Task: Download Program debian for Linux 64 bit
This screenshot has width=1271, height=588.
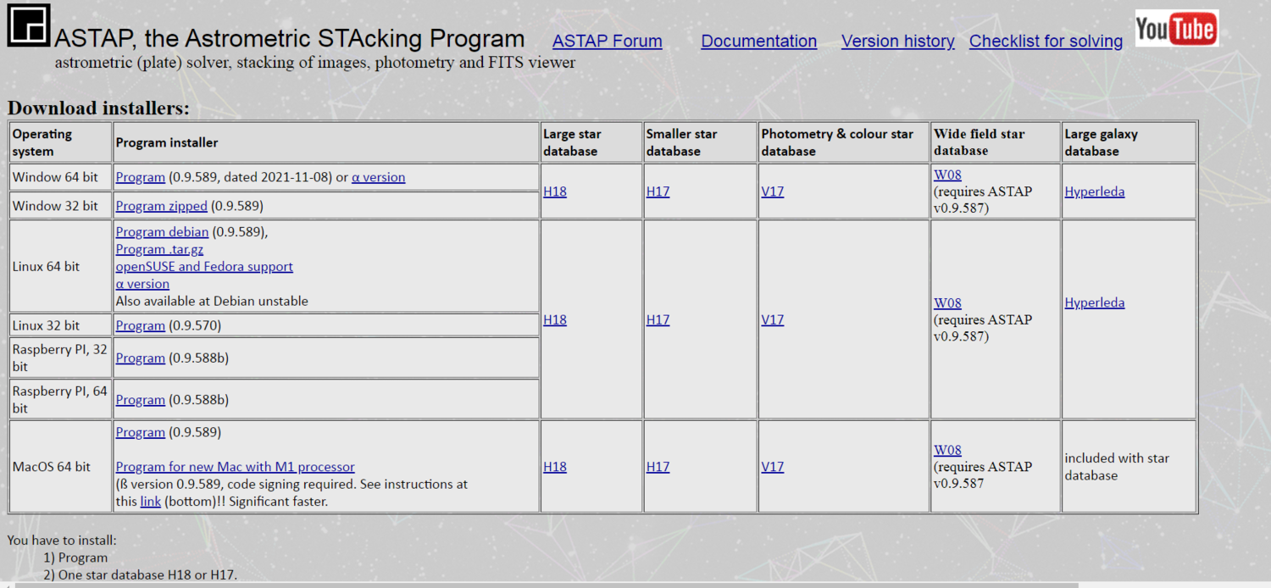Action: click(x=162, y=232)
